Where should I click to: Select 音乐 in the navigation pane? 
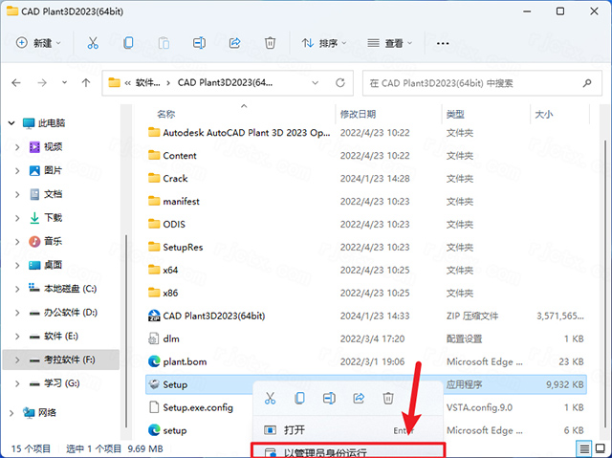[46, 242]
